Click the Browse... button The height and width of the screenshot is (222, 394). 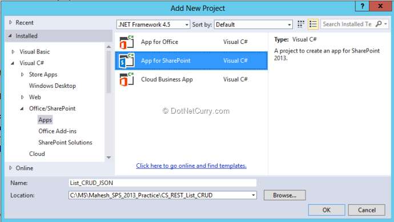coord(285,195)
